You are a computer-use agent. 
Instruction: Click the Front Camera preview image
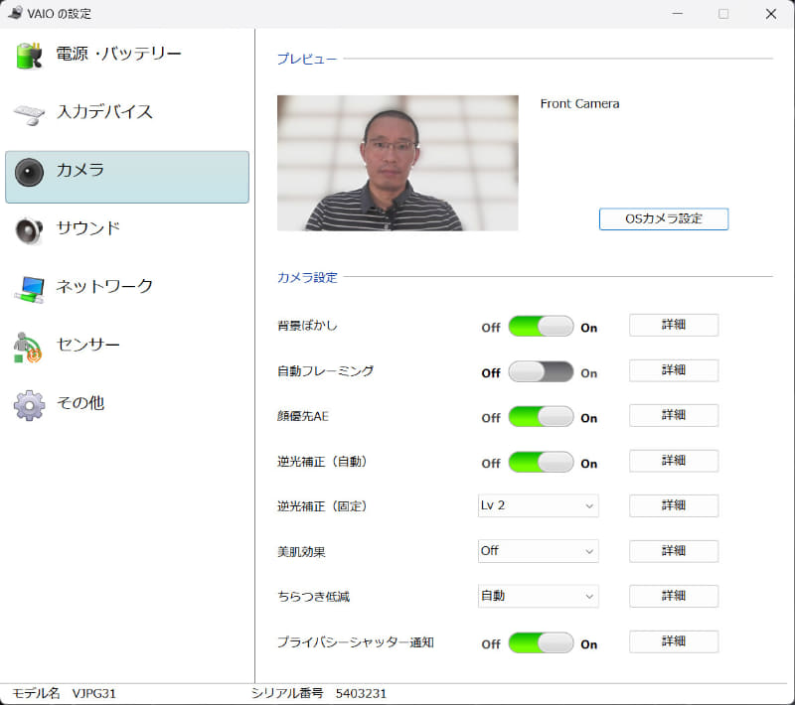(x=397, y=162)
